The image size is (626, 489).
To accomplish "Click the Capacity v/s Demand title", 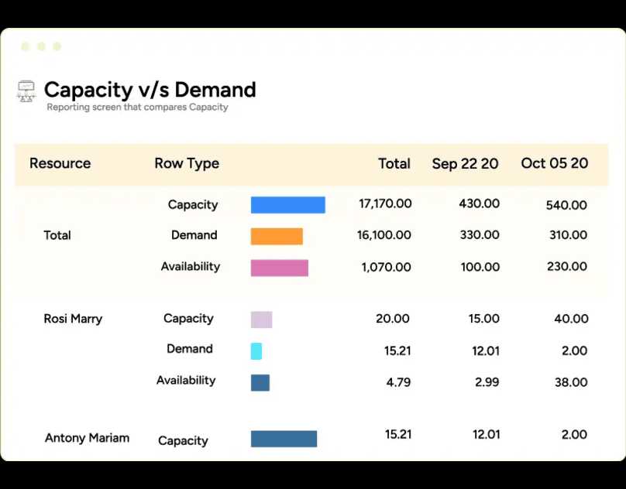I will pos(150,90).
